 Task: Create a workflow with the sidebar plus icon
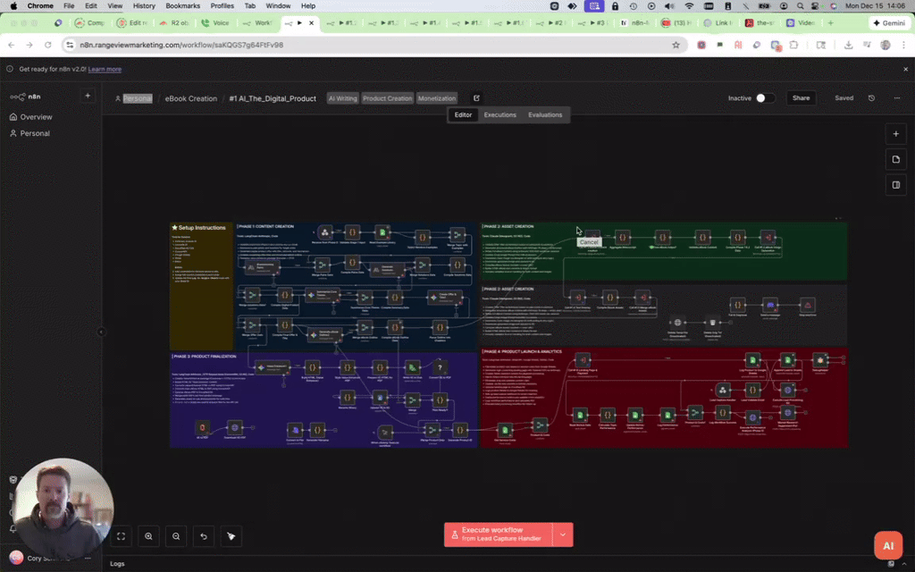(x=87, y=96)
